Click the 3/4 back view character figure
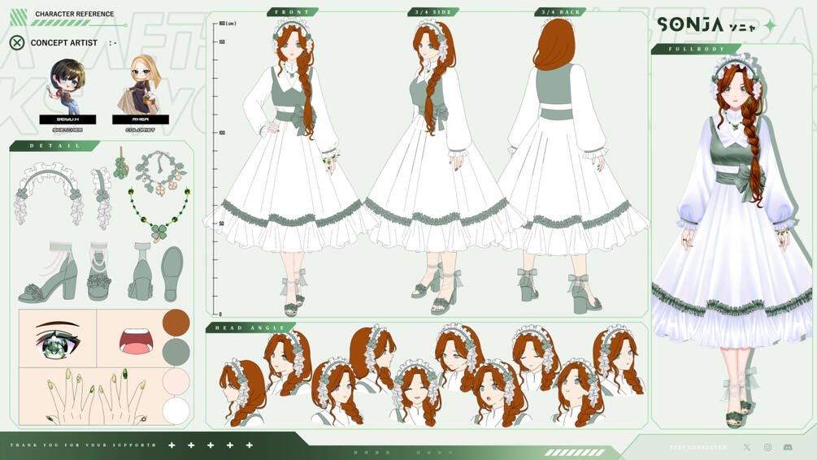Screen dimensions: 817x460 pos(571,166)
